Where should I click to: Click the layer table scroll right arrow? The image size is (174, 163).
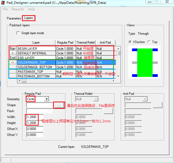[x=114, y=81]
